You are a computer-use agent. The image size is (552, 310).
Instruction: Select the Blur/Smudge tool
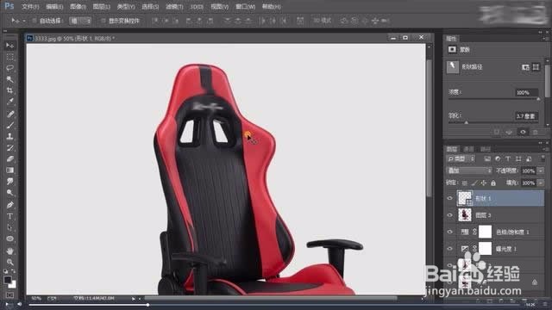click(x=9, y=182)
